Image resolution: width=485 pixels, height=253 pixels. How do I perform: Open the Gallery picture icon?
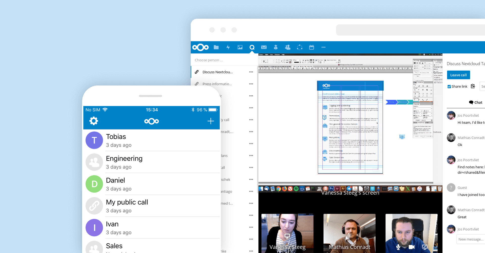[240, 47]
